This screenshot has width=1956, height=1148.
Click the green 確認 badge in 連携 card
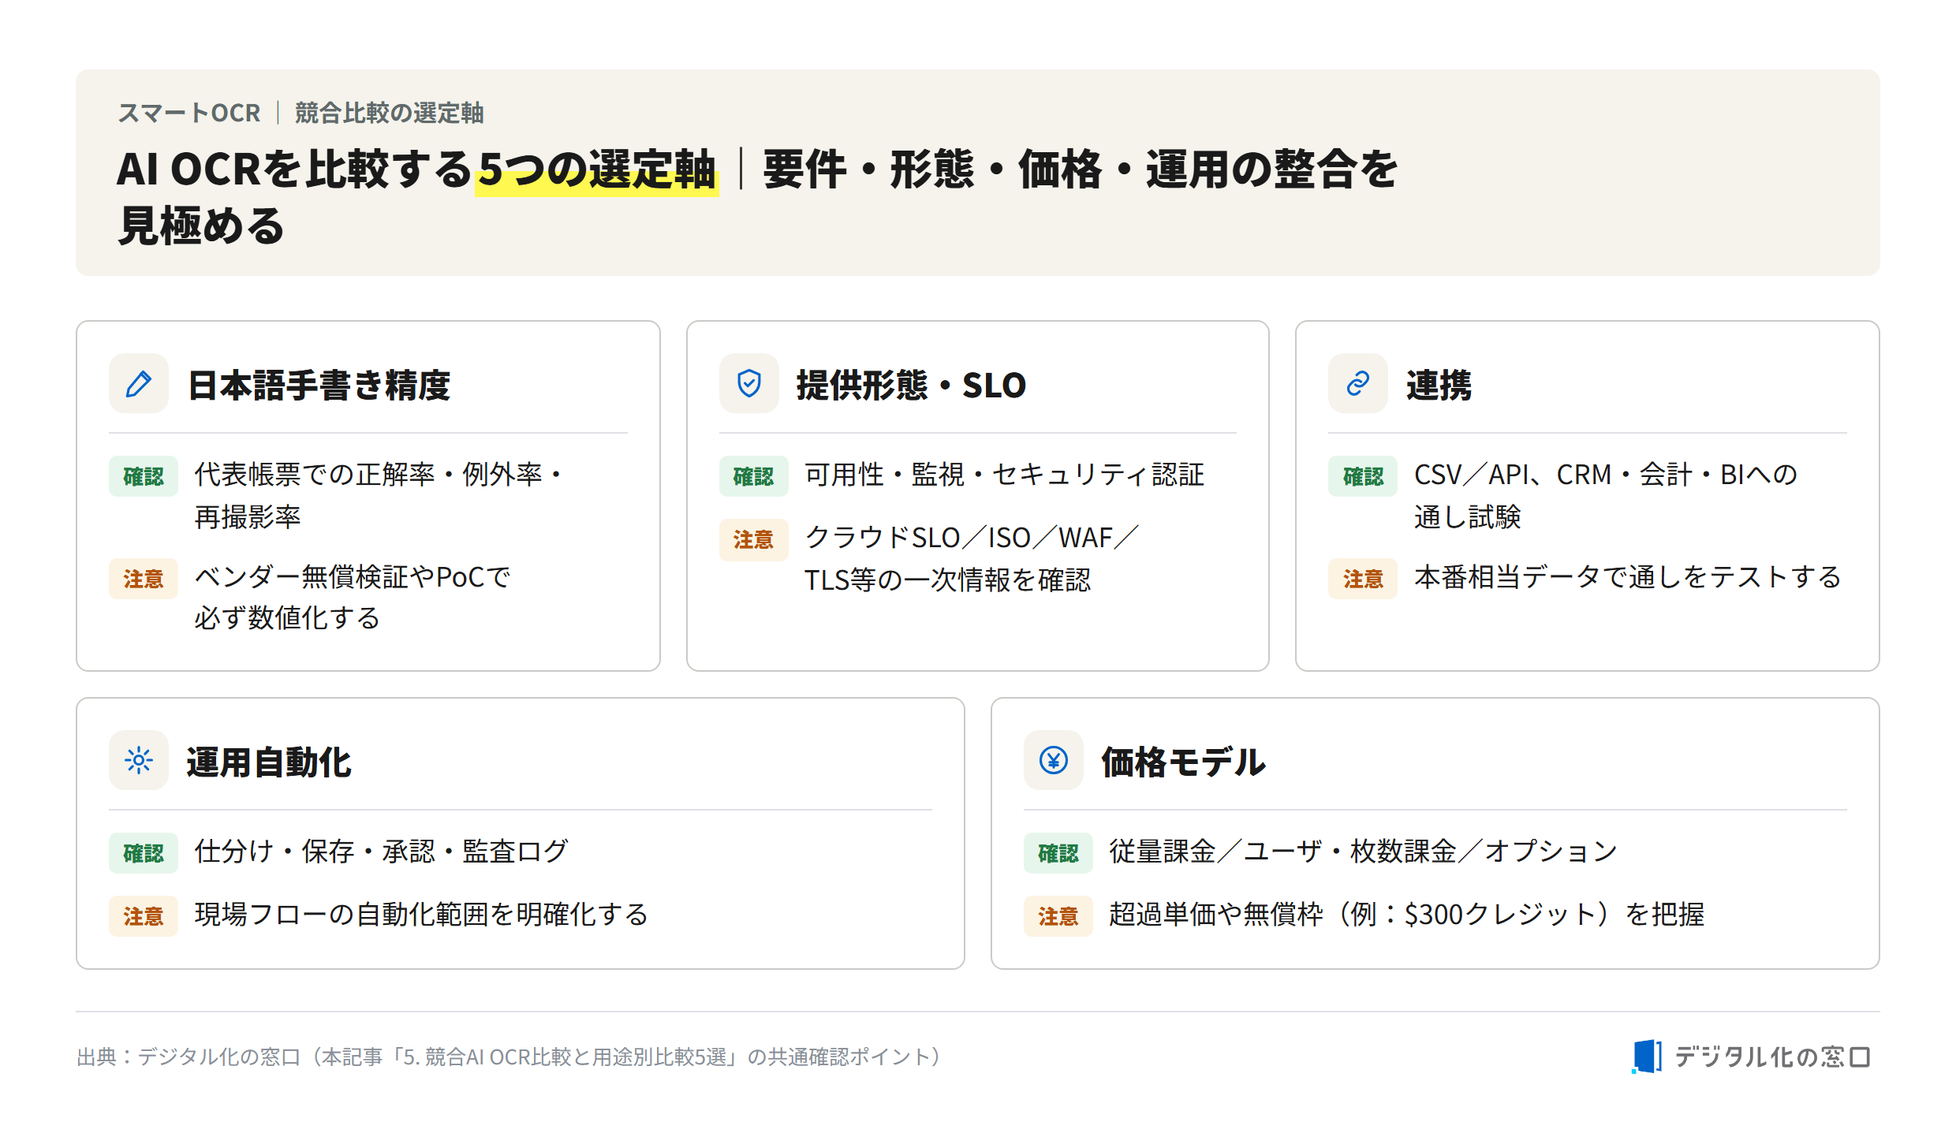[1363, 476]
